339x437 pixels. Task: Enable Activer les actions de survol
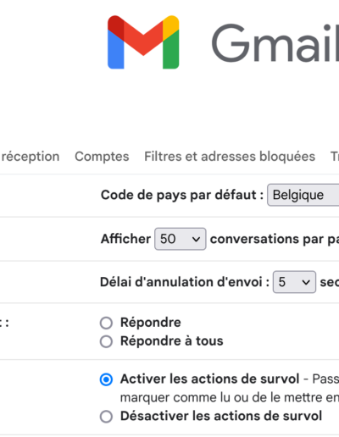(106, 379)
